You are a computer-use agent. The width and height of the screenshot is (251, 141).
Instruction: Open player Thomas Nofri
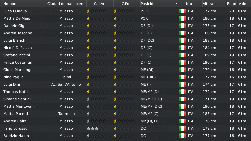pyautogui.click(x=15, y=92)
